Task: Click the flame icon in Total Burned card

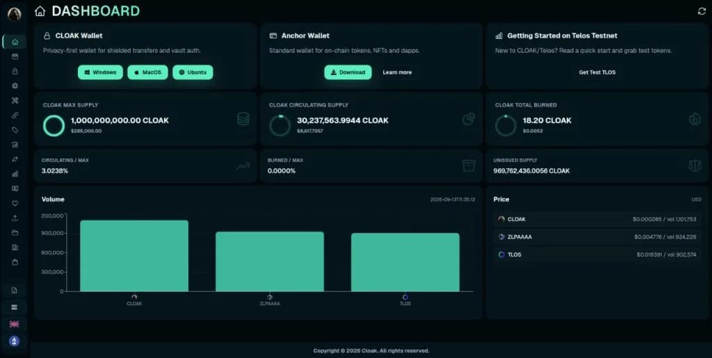Action: coord(695,119)
